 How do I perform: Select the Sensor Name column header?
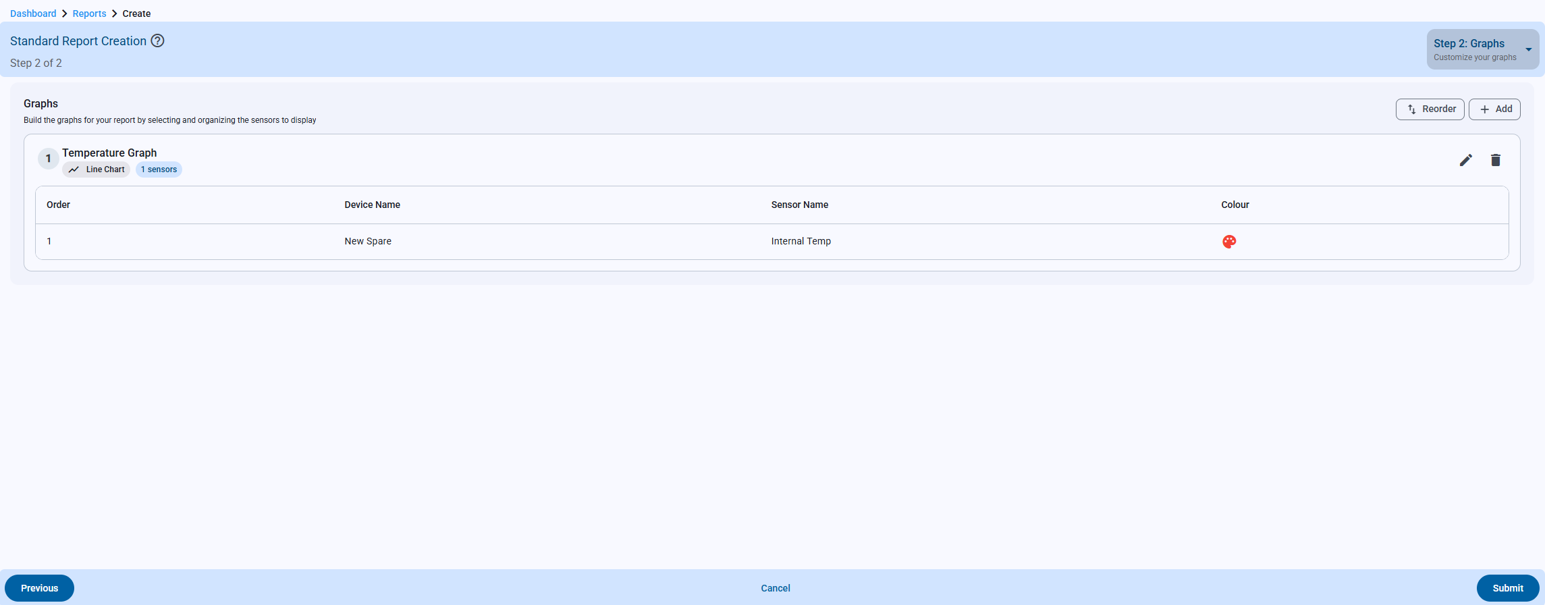[x=799, y=205]
